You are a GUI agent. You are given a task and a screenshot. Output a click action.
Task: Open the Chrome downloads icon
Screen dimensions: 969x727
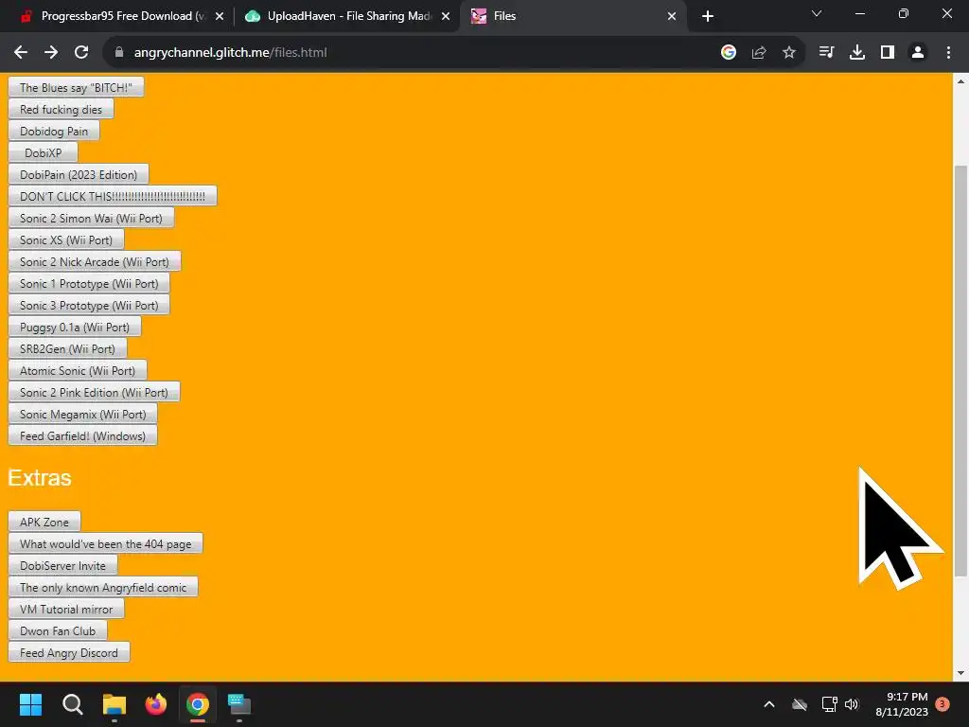pos(857,53)
